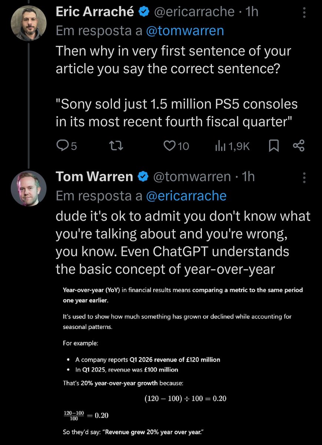Open Tom Warren's reply text
Viewport: 322px width, 445px height.
[x=183, y=242]
